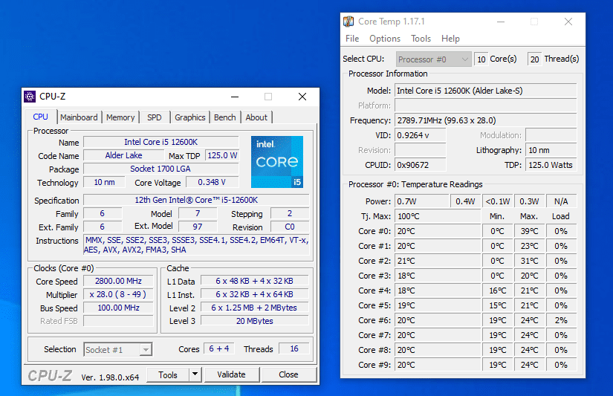
Task: Click the Level 3 value '20 MBytes'
Action: click(255, 321)
